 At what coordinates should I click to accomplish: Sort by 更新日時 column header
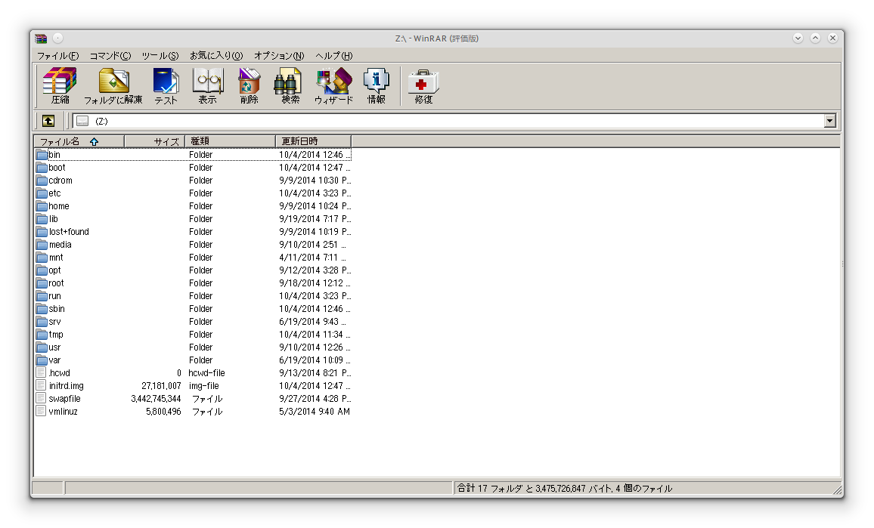tap(313, 141)
